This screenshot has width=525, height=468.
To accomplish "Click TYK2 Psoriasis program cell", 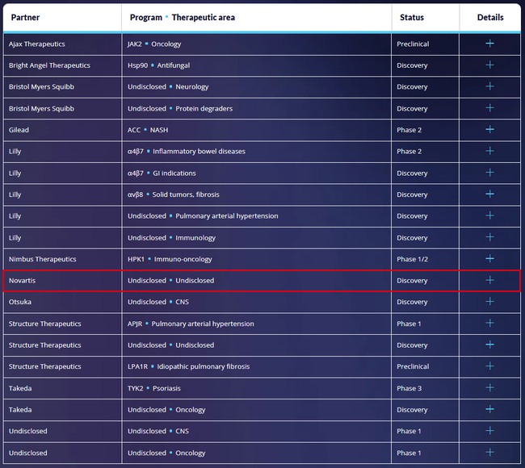I will click(x=257, y=388).
